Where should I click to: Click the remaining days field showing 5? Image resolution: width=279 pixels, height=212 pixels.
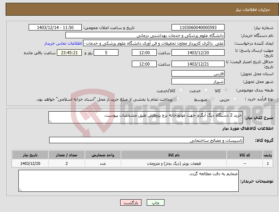click(106, 52)
